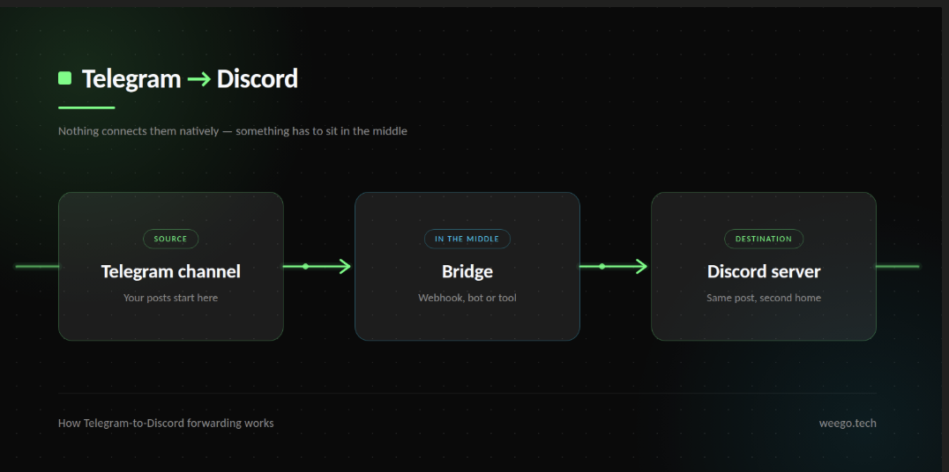Click the green line entering the Source card
The height and width of the screenshot is (472, 949).
click(37, 266)
